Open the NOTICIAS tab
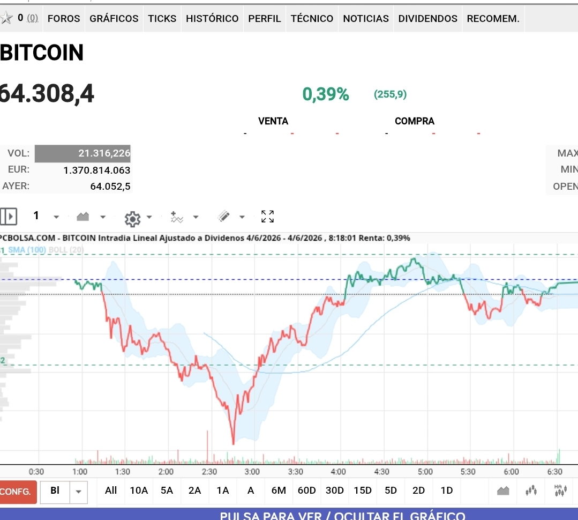The width and height of the screenshot is (578, 520). pyautogui.click(x=366, y=18)
